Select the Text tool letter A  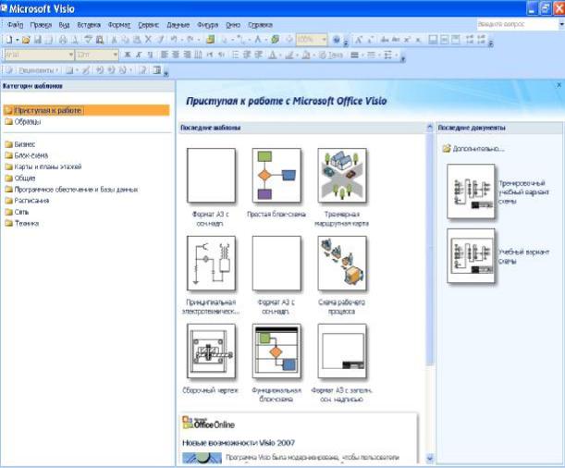coord(258,40)
